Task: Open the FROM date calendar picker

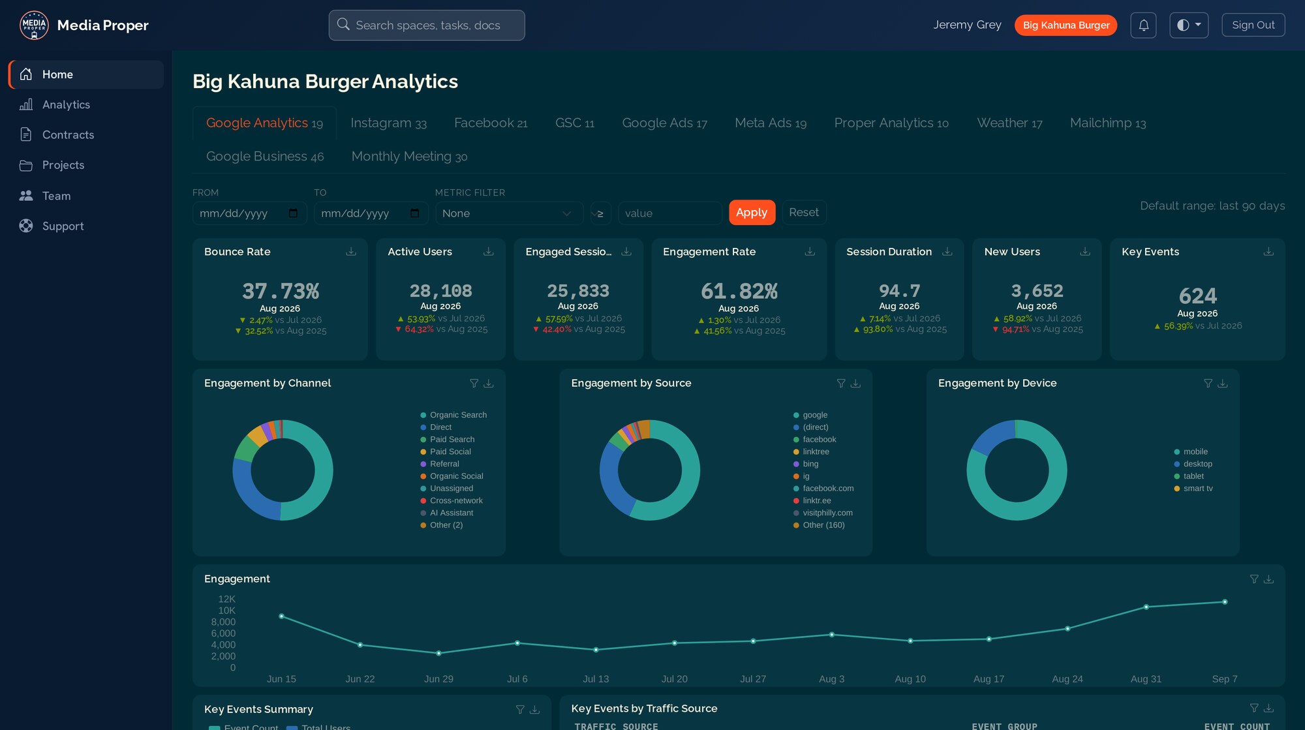Action: coord(293,213)
